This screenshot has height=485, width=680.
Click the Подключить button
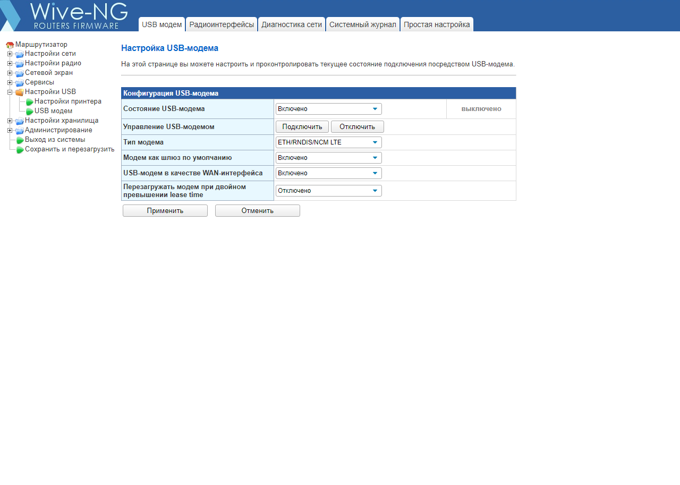point(302,127)
